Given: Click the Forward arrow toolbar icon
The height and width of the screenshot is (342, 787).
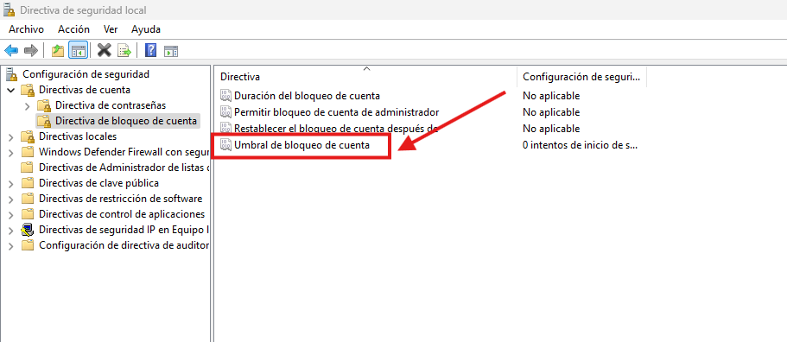Looking at the screenshot, I should point(31,50).
